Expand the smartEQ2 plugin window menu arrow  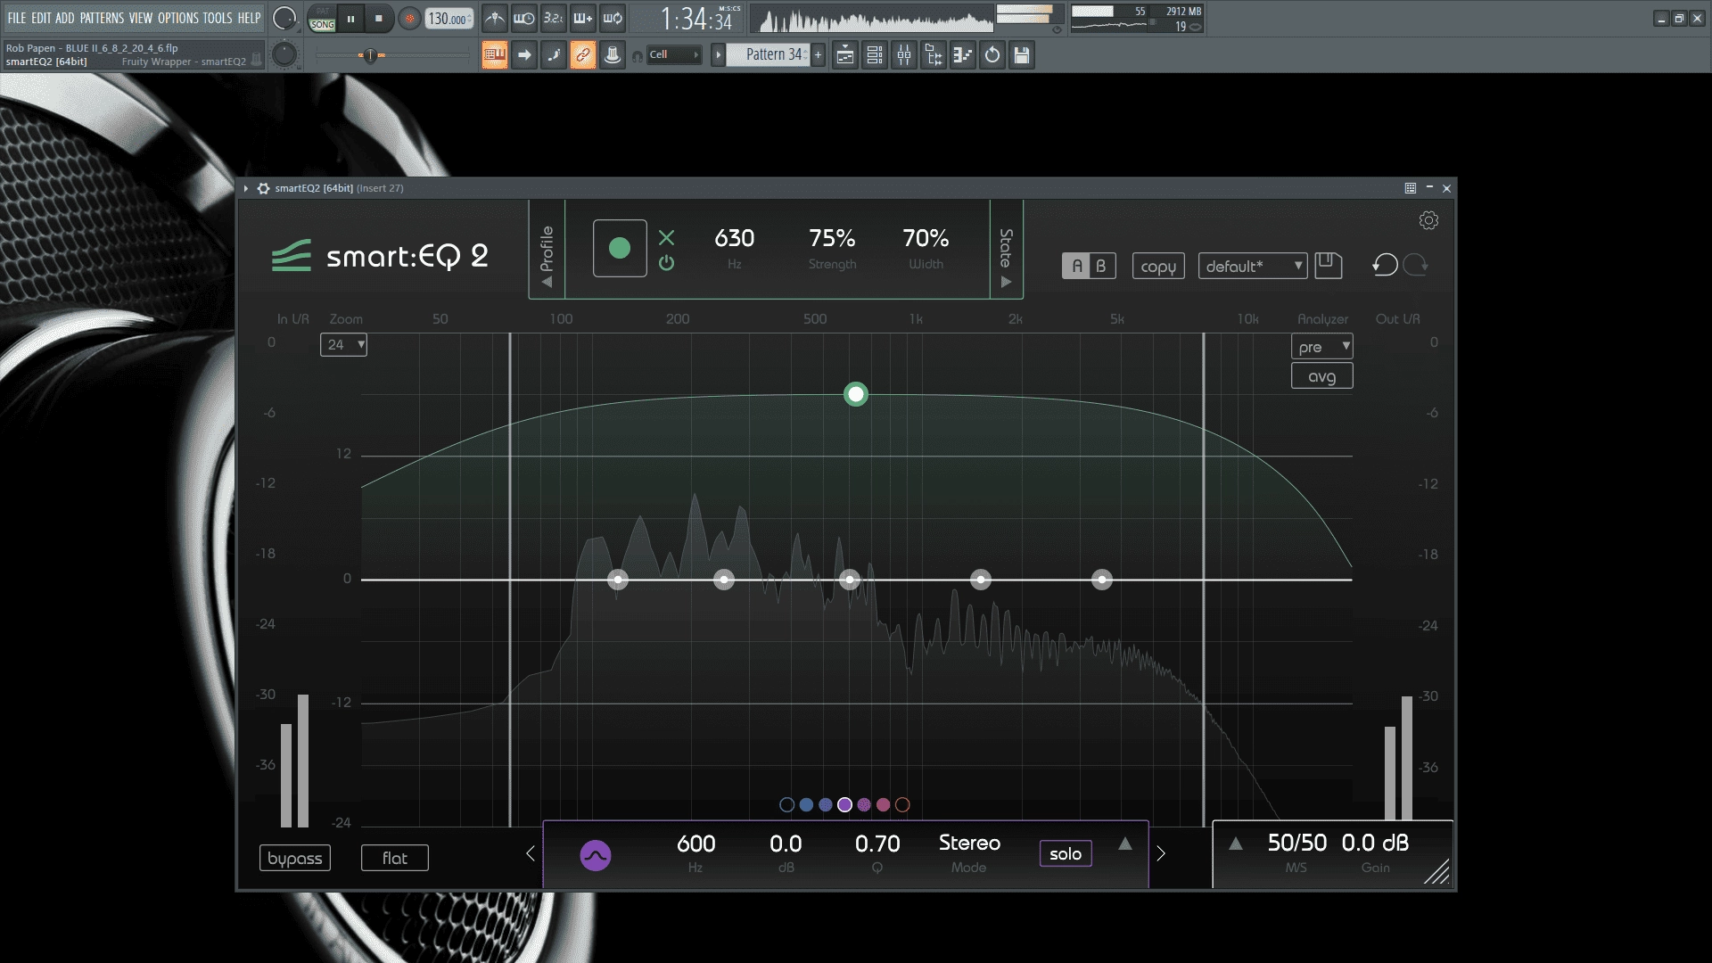[x=245, y=188]
